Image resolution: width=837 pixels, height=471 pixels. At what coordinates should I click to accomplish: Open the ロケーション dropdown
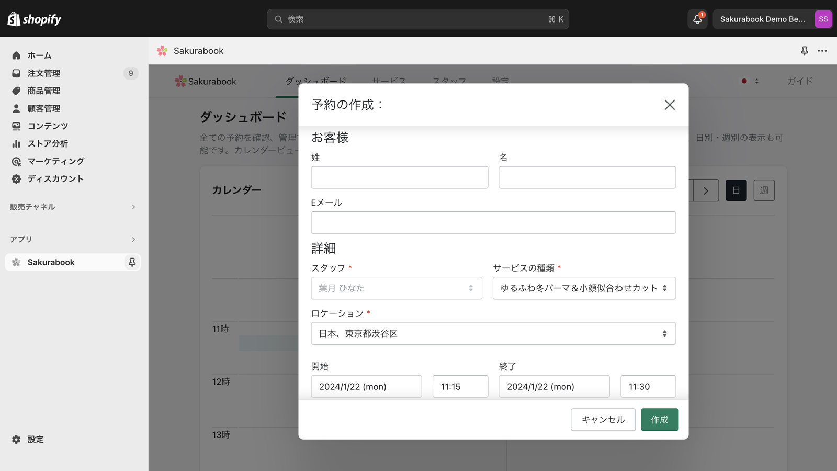pos(493,333)
